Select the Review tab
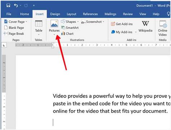Screen dimensions: 171x130 128,14
